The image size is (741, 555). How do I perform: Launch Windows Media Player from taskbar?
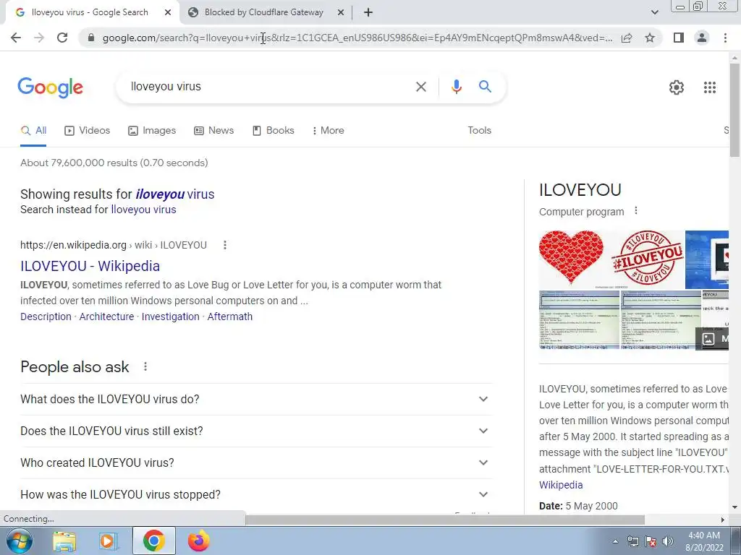pyautogui.click(x=107, y=541)
